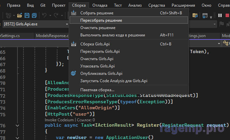Pause debugging with the pause icon

point(220,15)
